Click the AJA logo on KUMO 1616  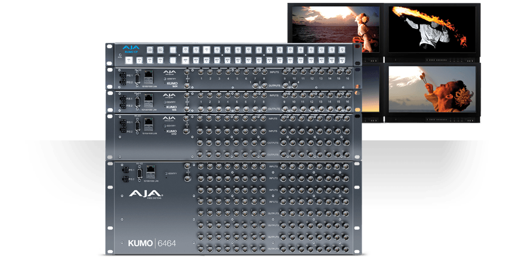[x=169, y=96]
